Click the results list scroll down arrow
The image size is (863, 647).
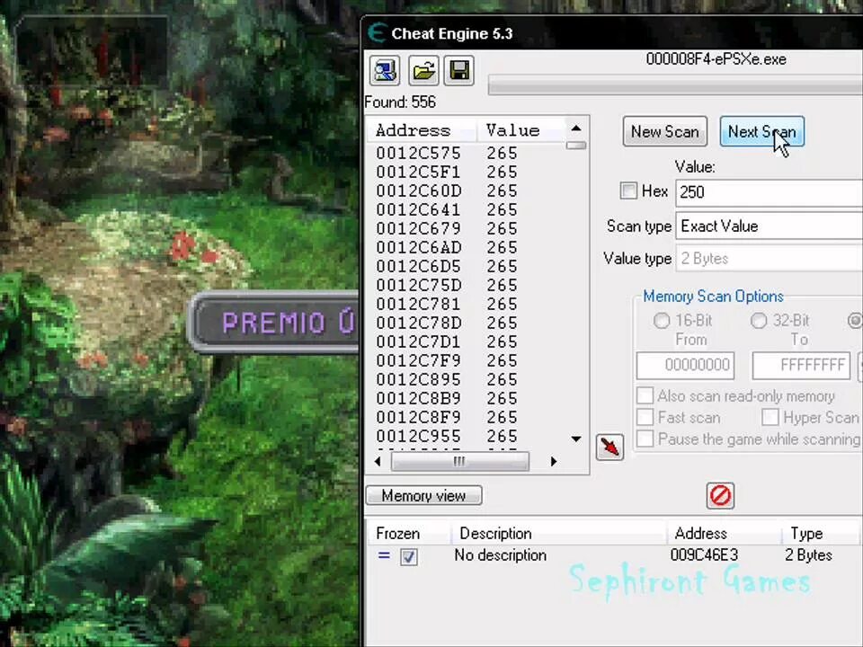[576, 439]
